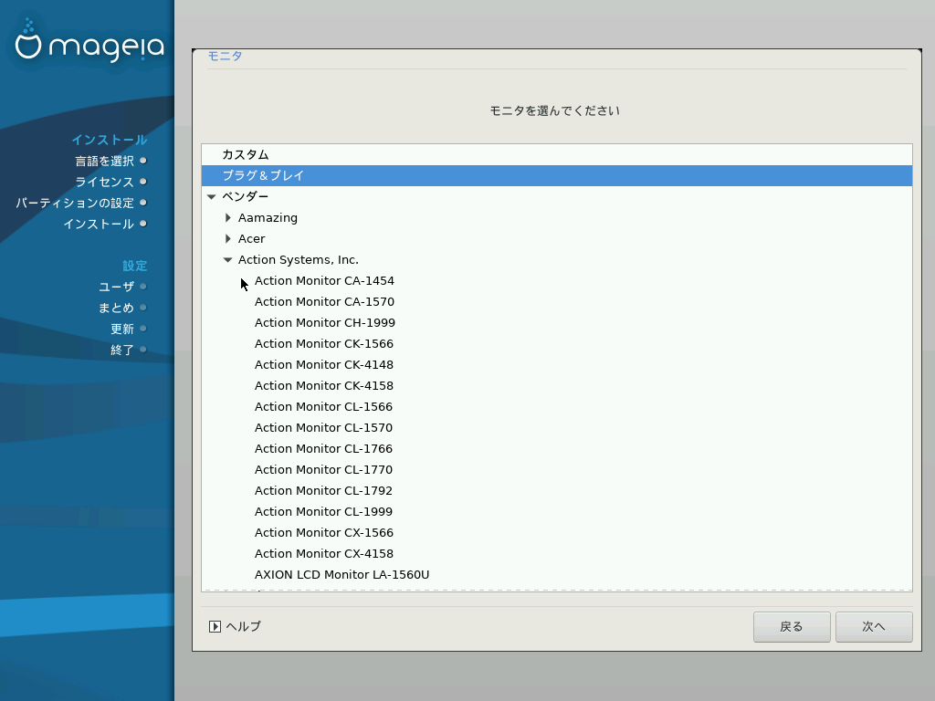Select Action Monitor CL-1570
Image resolution: width=935 pixels, height=701 pixels.
coord(323,427)
